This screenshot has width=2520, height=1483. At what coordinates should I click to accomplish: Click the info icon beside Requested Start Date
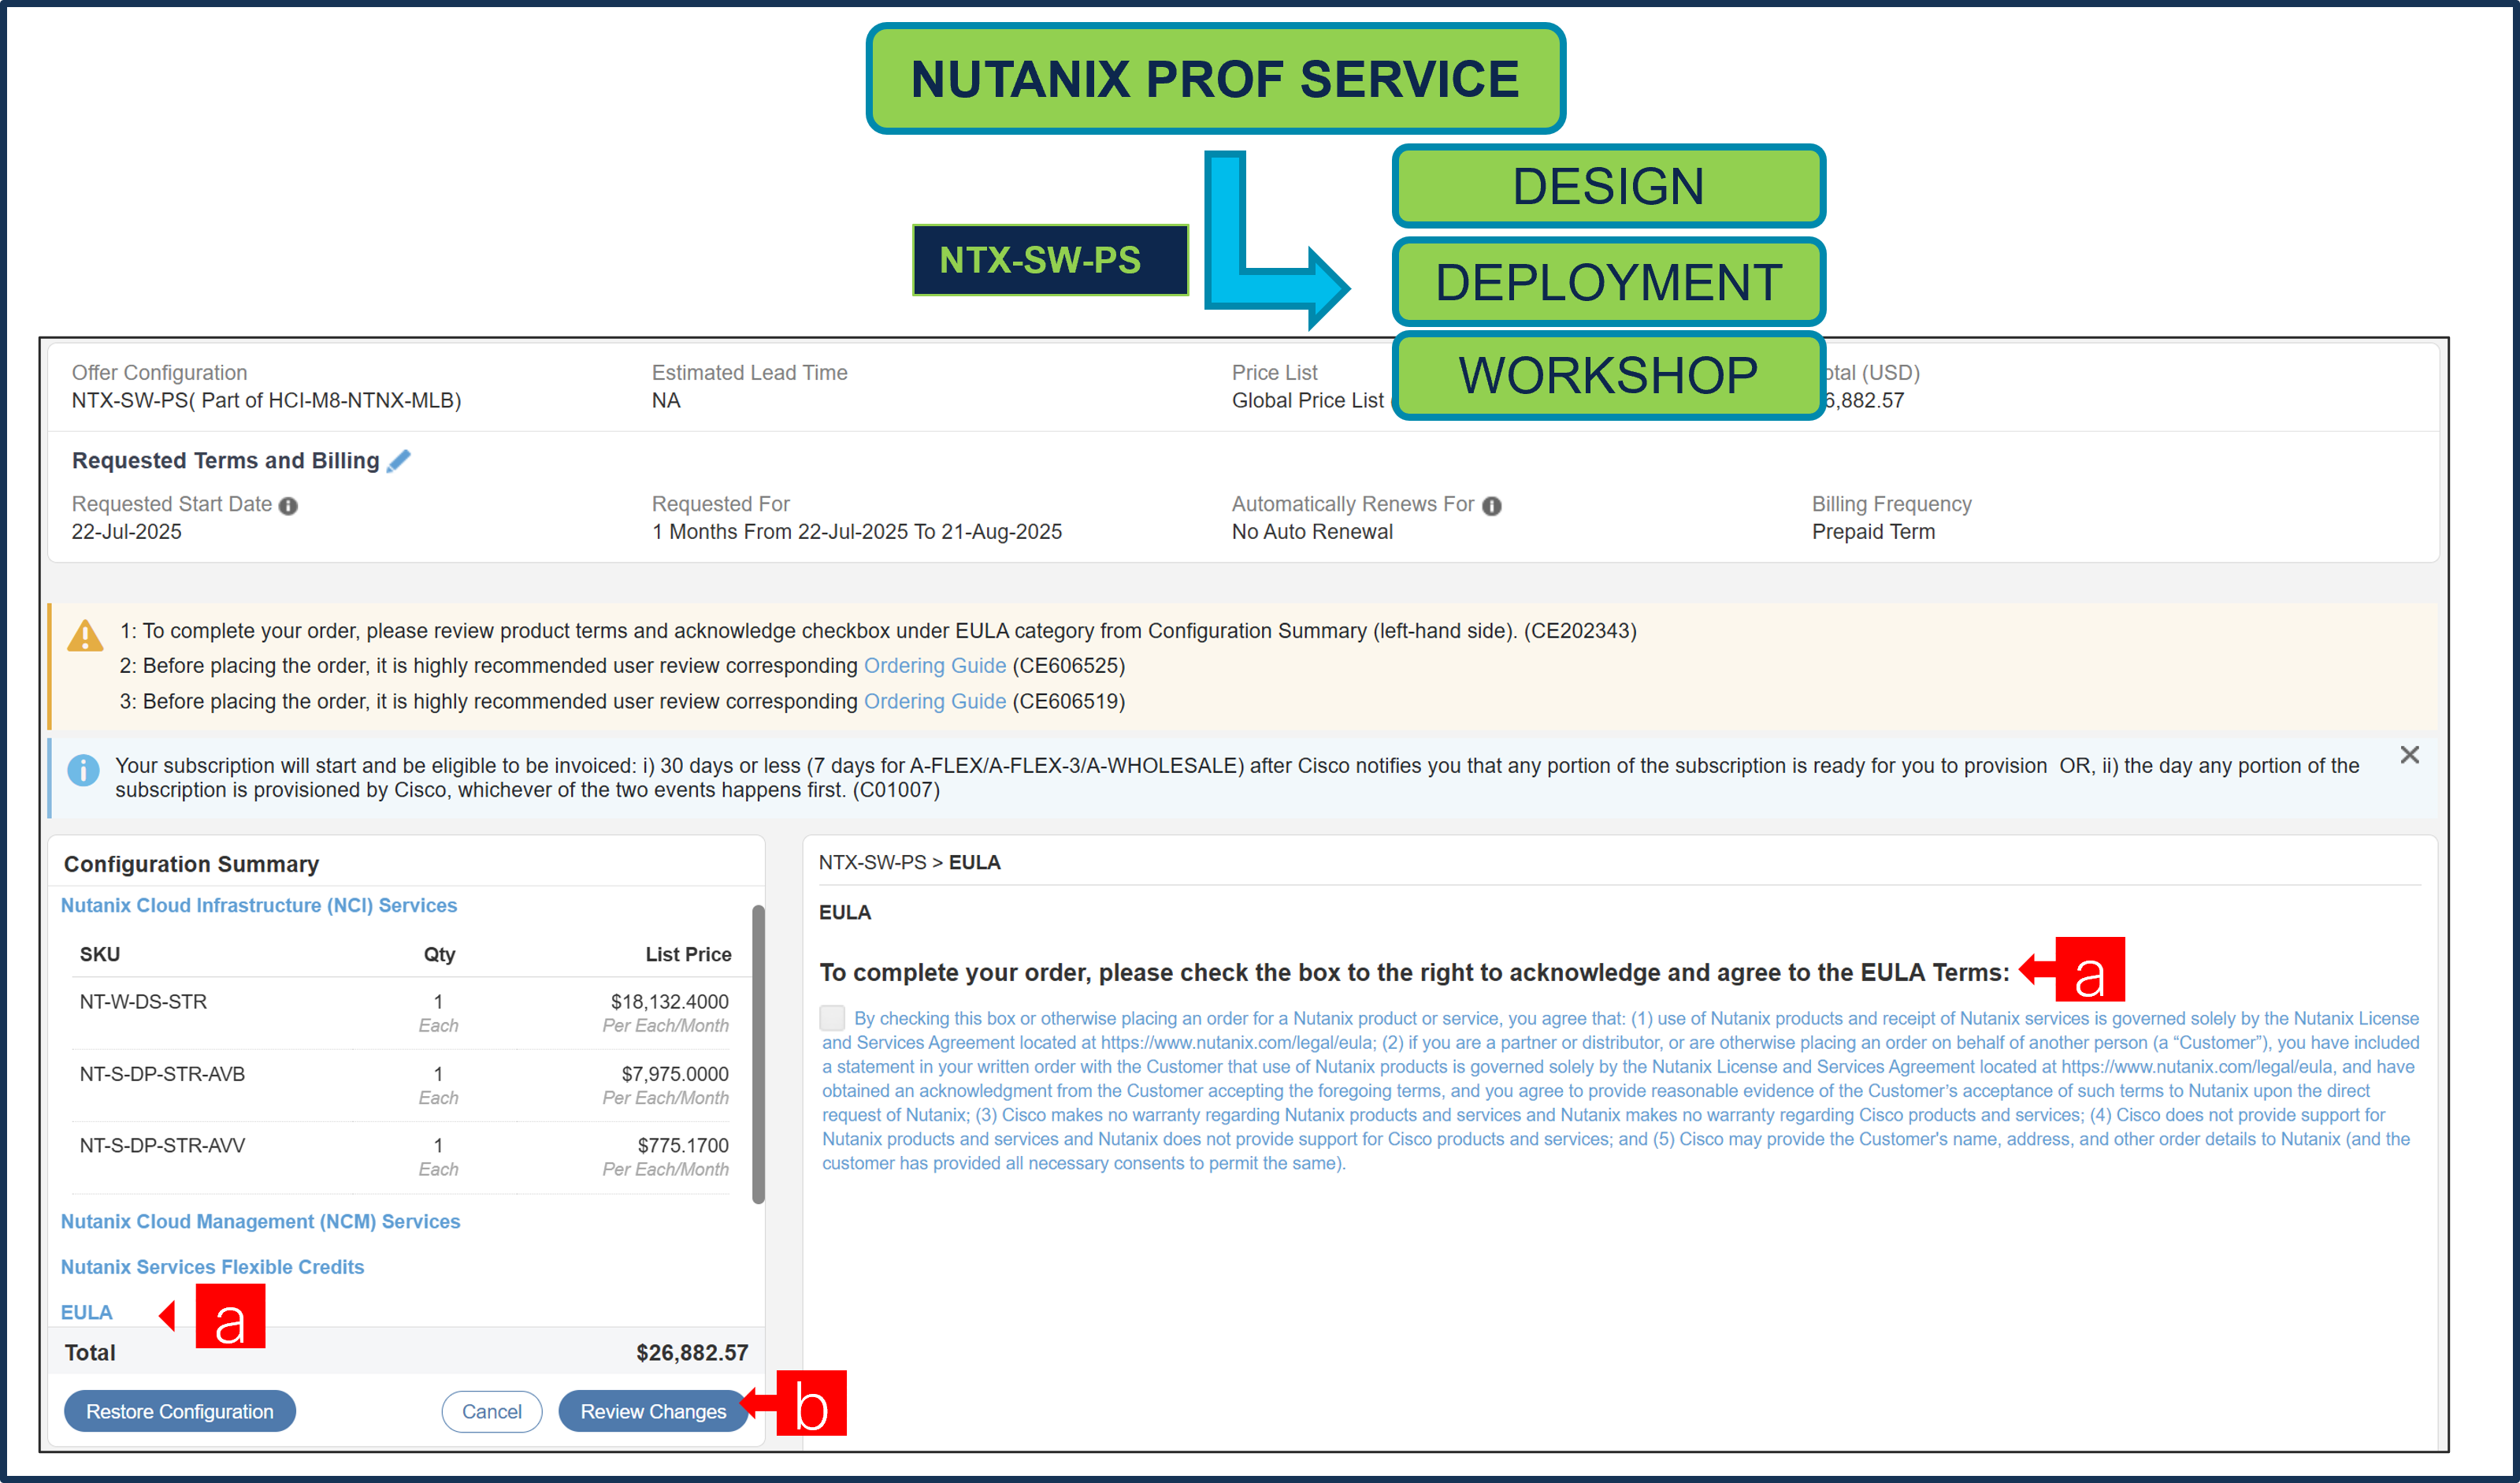(x=290, y=506)
